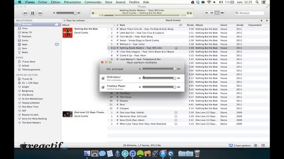The image size is (284, 159).
Task: Click the One Love album cover
Action: [x=67, y=114]
